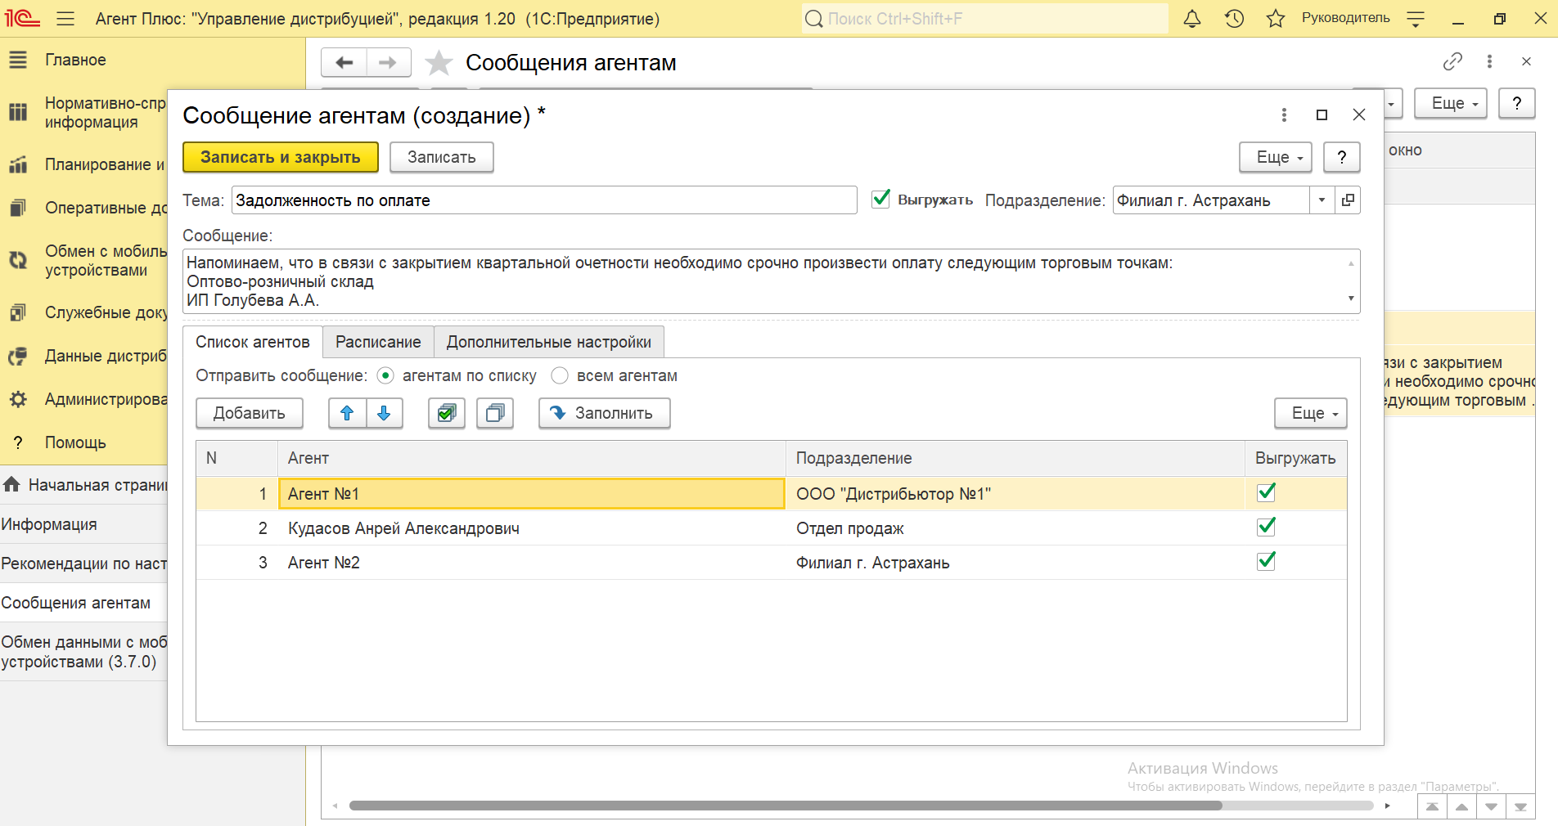Open the settings lines icon next to Руководитель
The image size is (1558, 826).
(x=1416, y=19)
